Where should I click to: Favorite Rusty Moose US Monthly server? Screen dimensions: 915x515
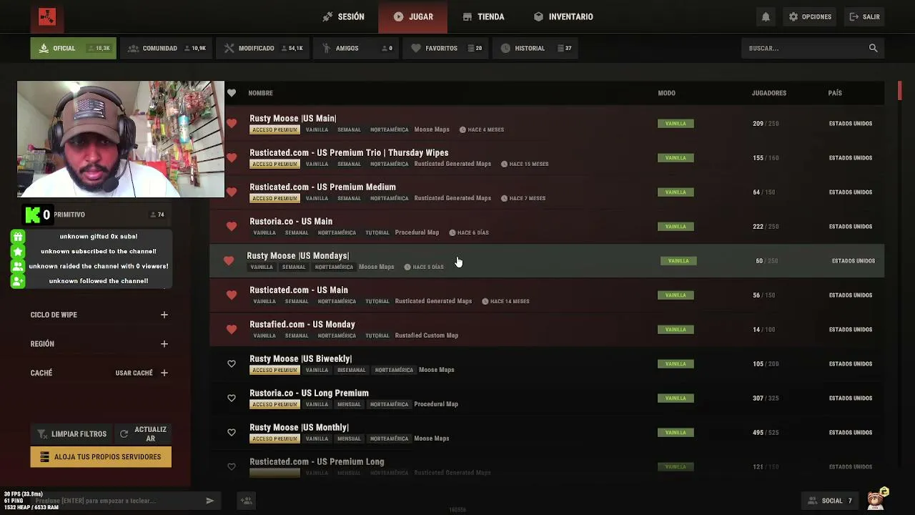tap(232, 433)
